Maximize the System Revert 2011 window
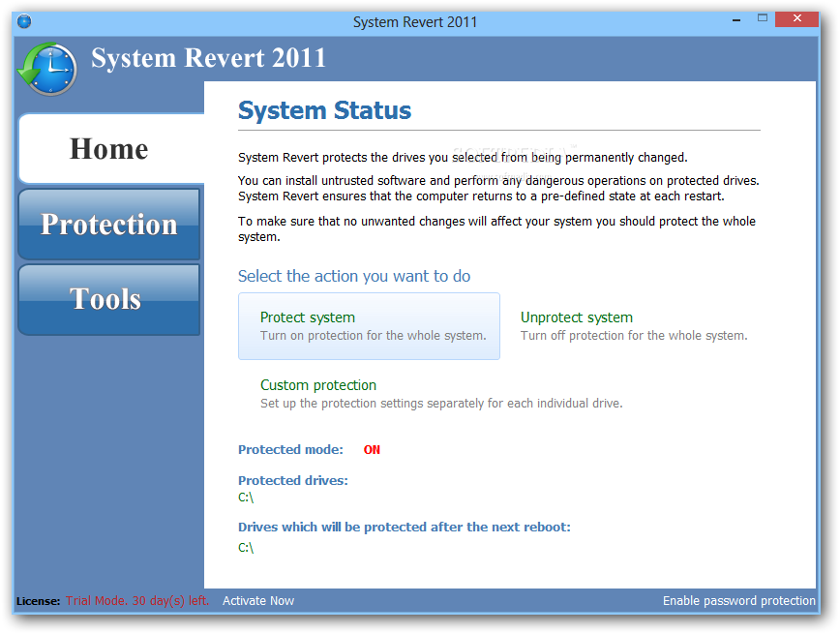The image size is (840, 634). [763, 18]
